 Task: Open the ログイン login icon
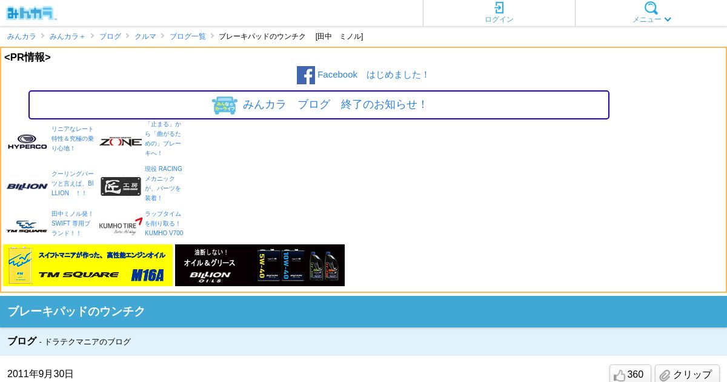(x=499, y=8)
